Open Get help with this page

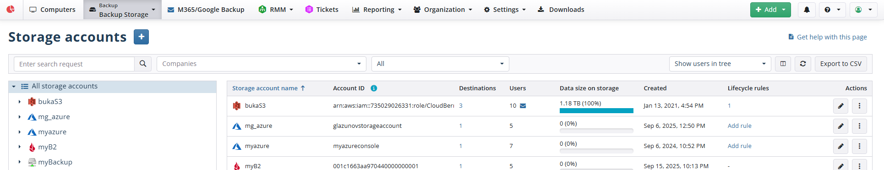[x=828, y=37]
